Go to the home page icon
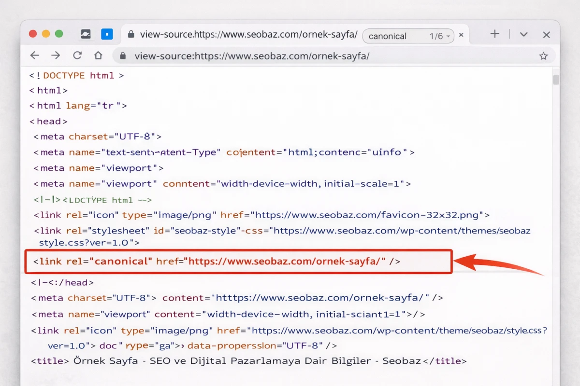 tap(99, 55)
